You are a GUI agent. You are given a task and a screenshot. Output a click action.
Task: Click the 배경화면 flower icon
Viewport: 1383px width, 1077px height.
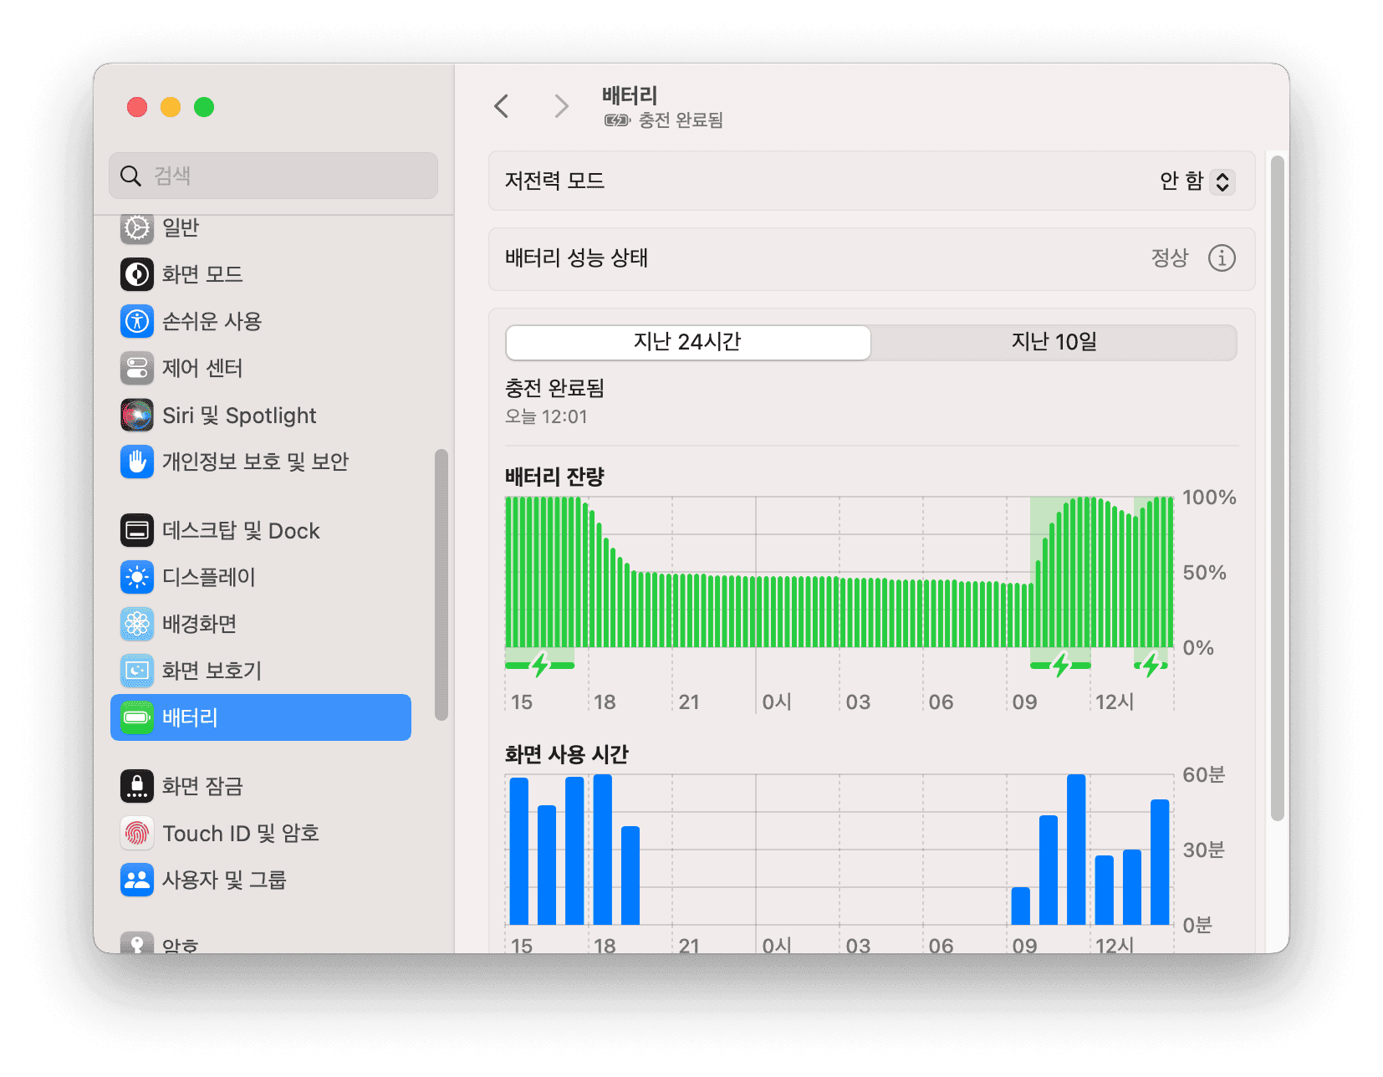(137, 624)
